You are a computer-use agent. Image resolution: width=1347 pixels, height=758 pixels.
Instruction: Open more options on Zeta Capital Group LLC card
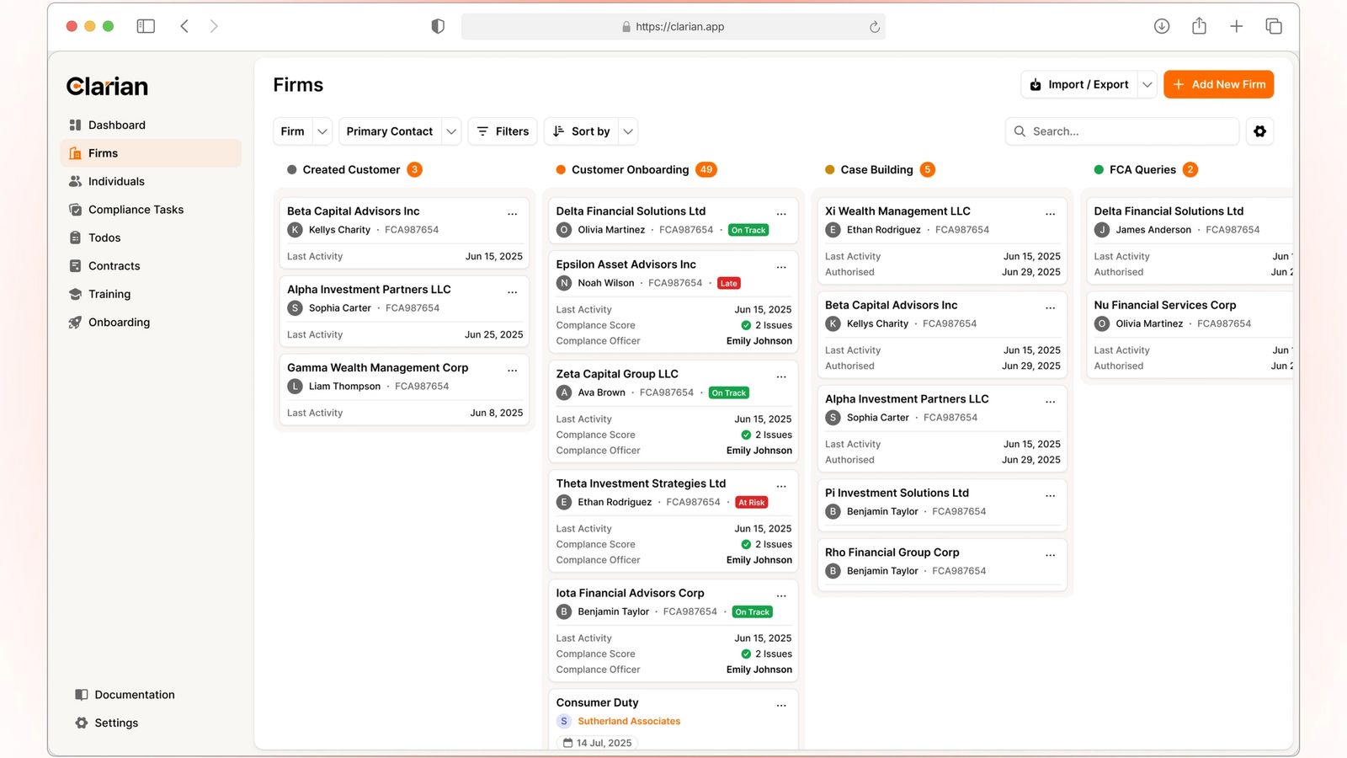coord(781,376)
